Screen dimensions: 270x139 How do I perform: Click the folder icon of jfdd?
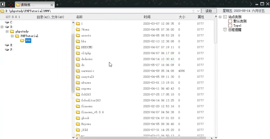[x=78, y=130]
